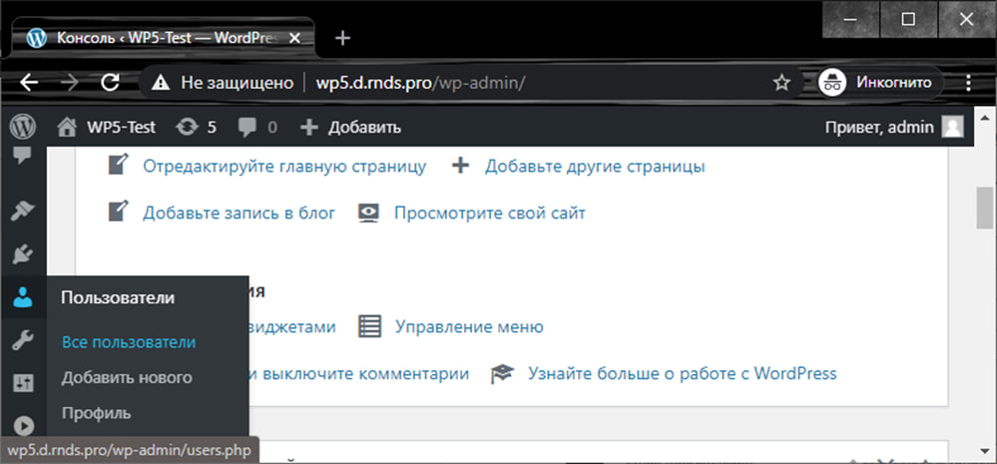Open the Appearance brush icon in sidebar
Screen dimensions: 997x464
(x=23, y=212)
